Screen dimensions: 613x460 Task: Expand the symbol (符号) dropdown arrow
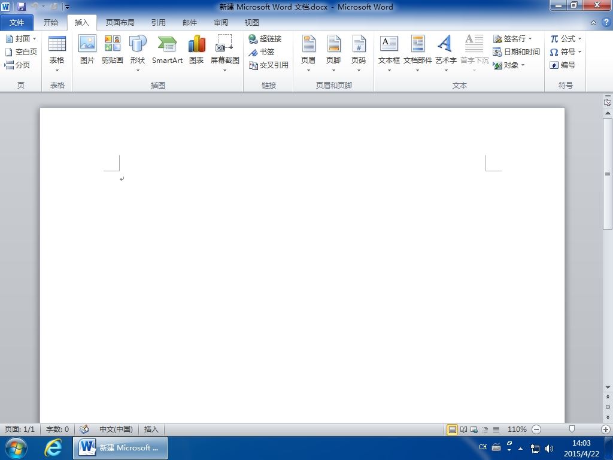[x=579, y=52]
